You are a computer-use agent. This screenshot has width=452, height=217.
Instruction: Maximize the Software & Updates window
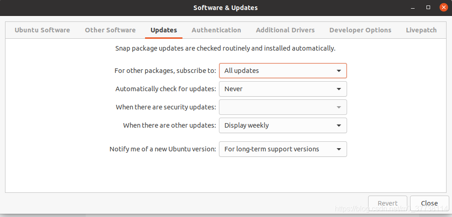428,7
